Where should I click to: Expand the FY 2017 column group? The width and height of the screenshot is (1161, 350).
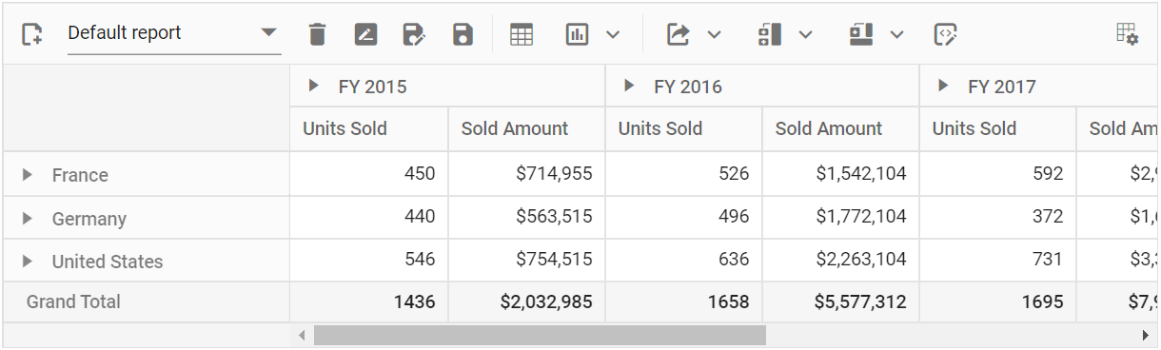(x=943, y=86)
